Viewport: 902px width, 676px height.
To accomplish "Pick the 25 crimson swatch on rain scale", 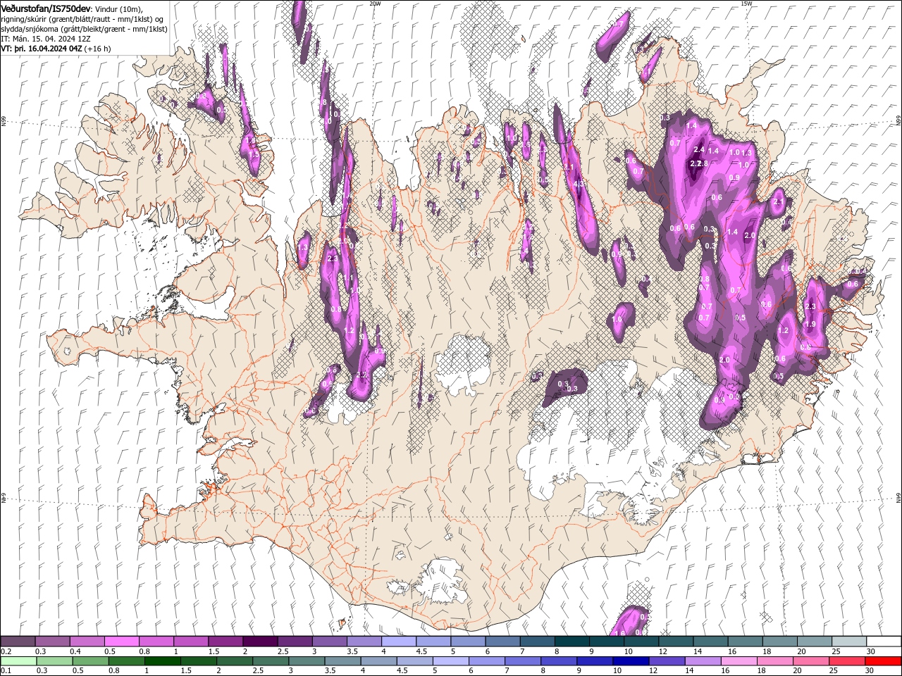I will [x=847, y=661].
